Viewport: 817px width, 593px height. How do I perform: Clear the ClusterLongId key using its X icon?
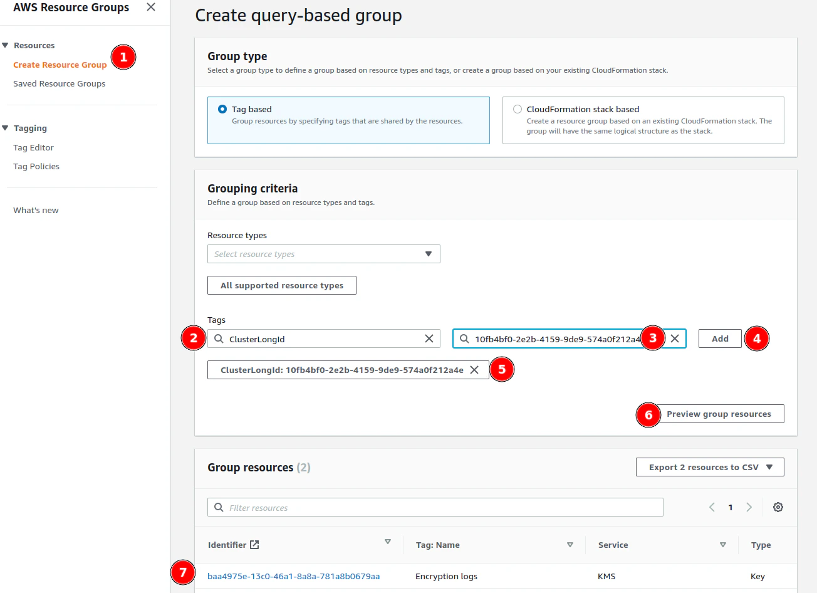[429, 338]
